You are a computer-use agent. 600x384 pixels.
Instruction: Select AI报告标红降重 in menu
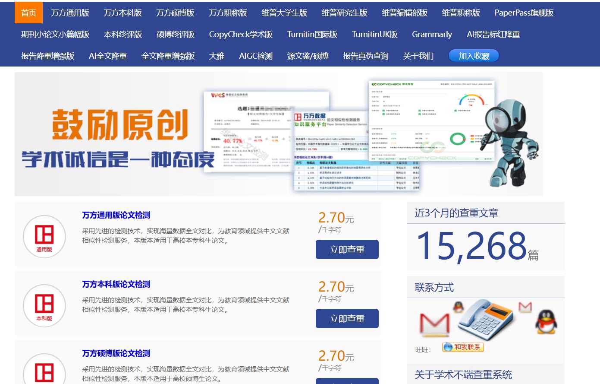(493, 34)
